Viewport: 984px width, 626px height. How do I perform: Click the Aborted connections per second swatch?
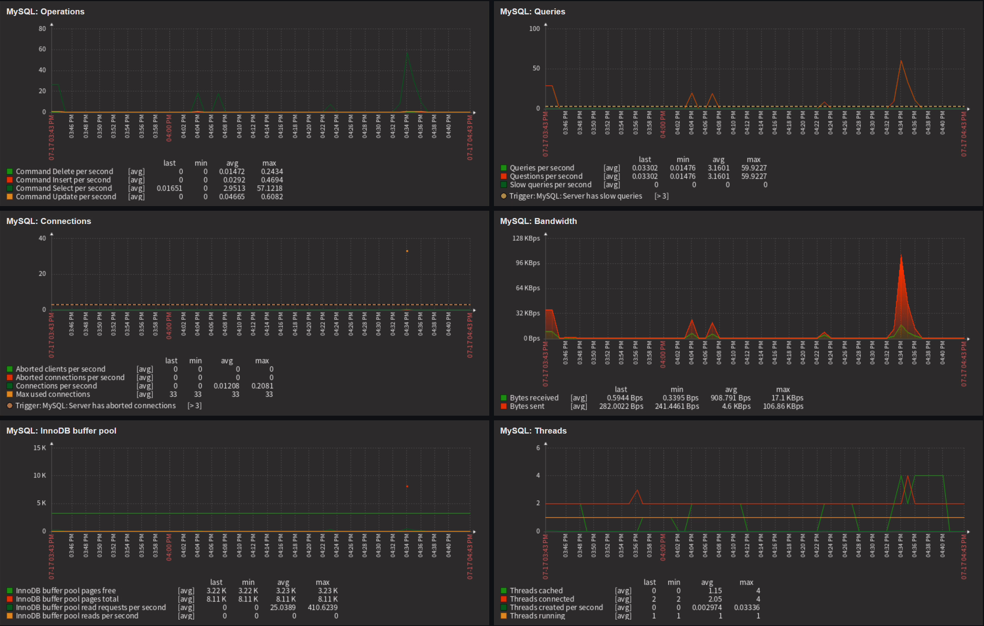[10, 378]
